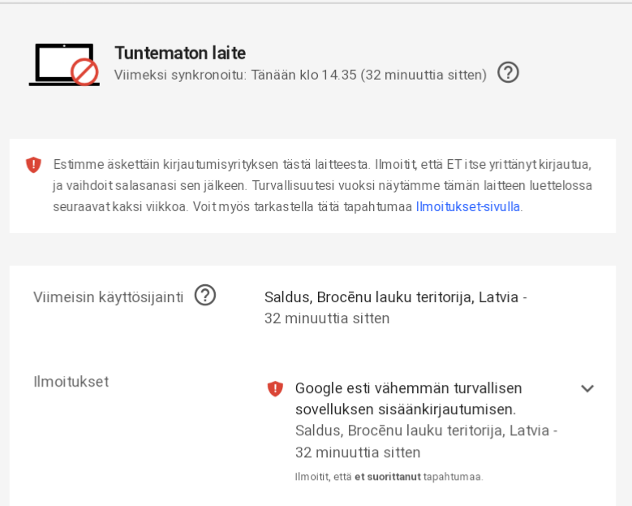632x506 pixels.
Task: Click the et suorittanut tapahtumaa note
Action: (389, 477)
